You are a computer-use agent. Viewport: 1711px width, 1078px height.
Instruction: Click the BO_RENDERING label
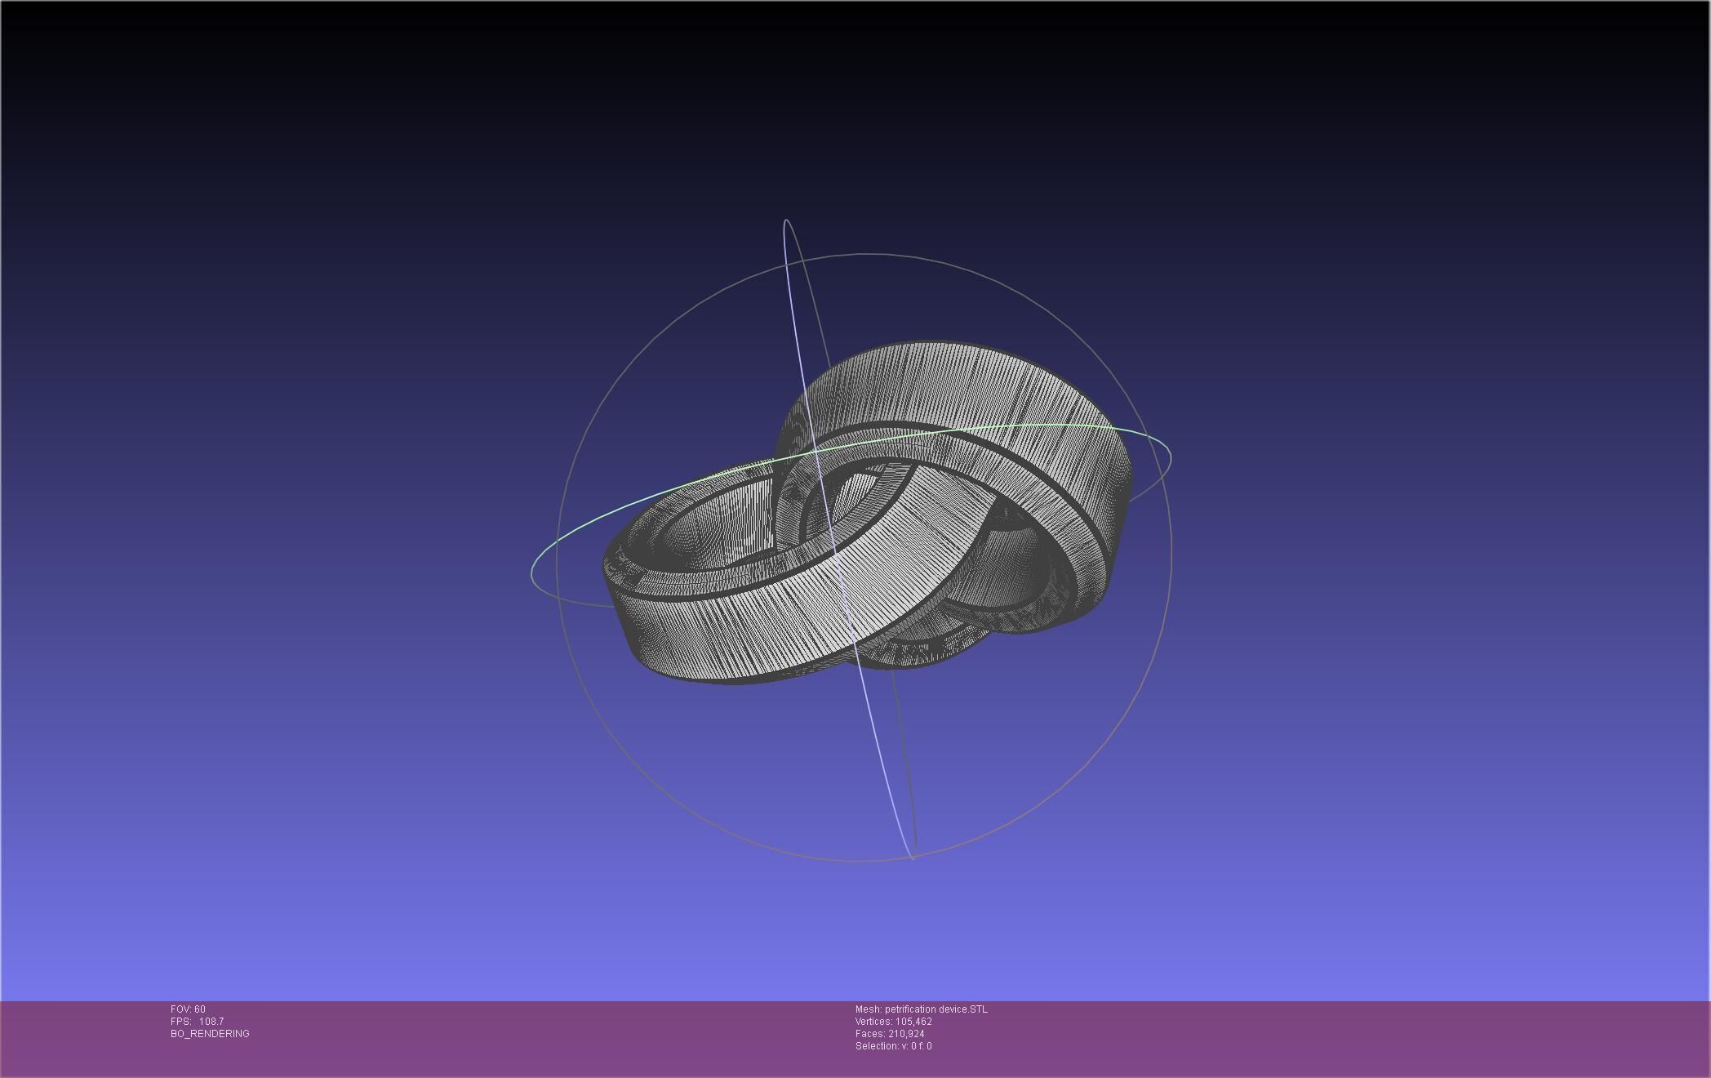point(210,1034)
